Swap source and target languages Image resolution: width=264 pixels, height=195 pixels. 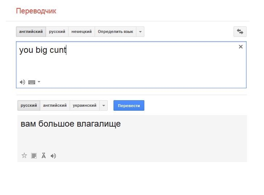[x=240, y=31]
